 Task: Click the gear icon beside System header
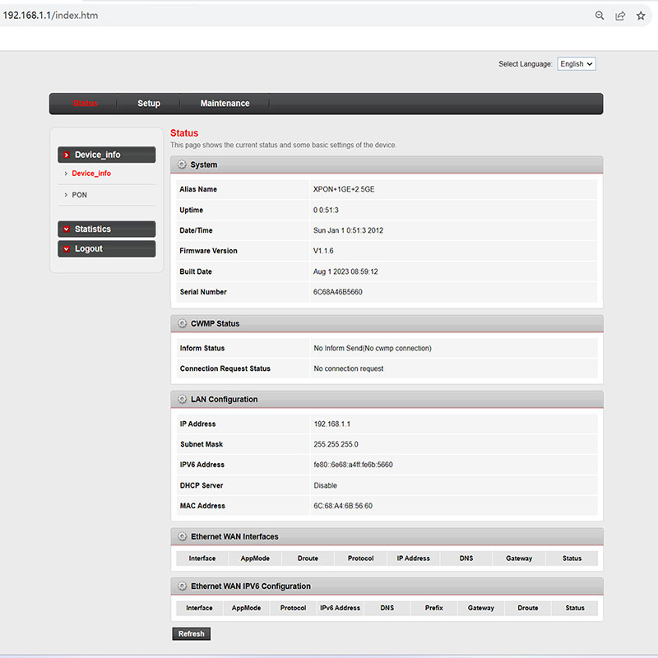[x=182, y=164]
